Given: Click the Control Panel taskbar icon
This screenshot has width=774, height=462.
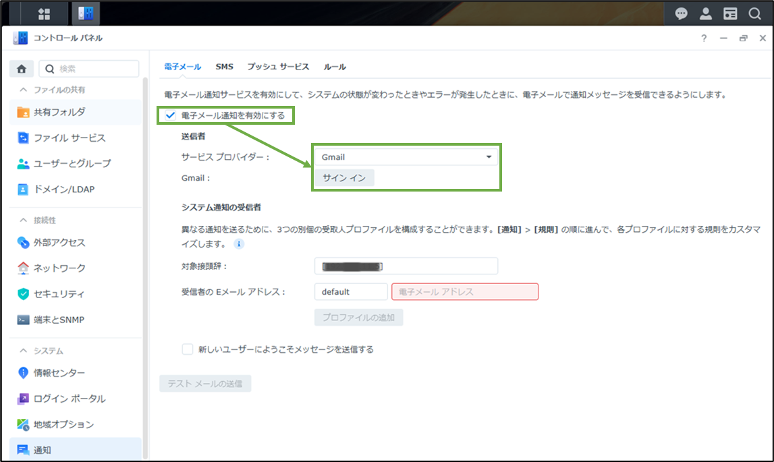Looking at the screenshot, I should [x=86, y=13].
